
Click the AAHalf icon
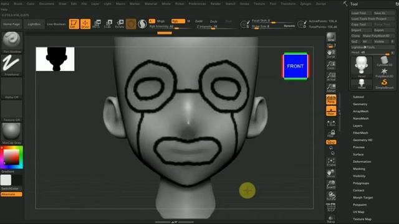331,88
